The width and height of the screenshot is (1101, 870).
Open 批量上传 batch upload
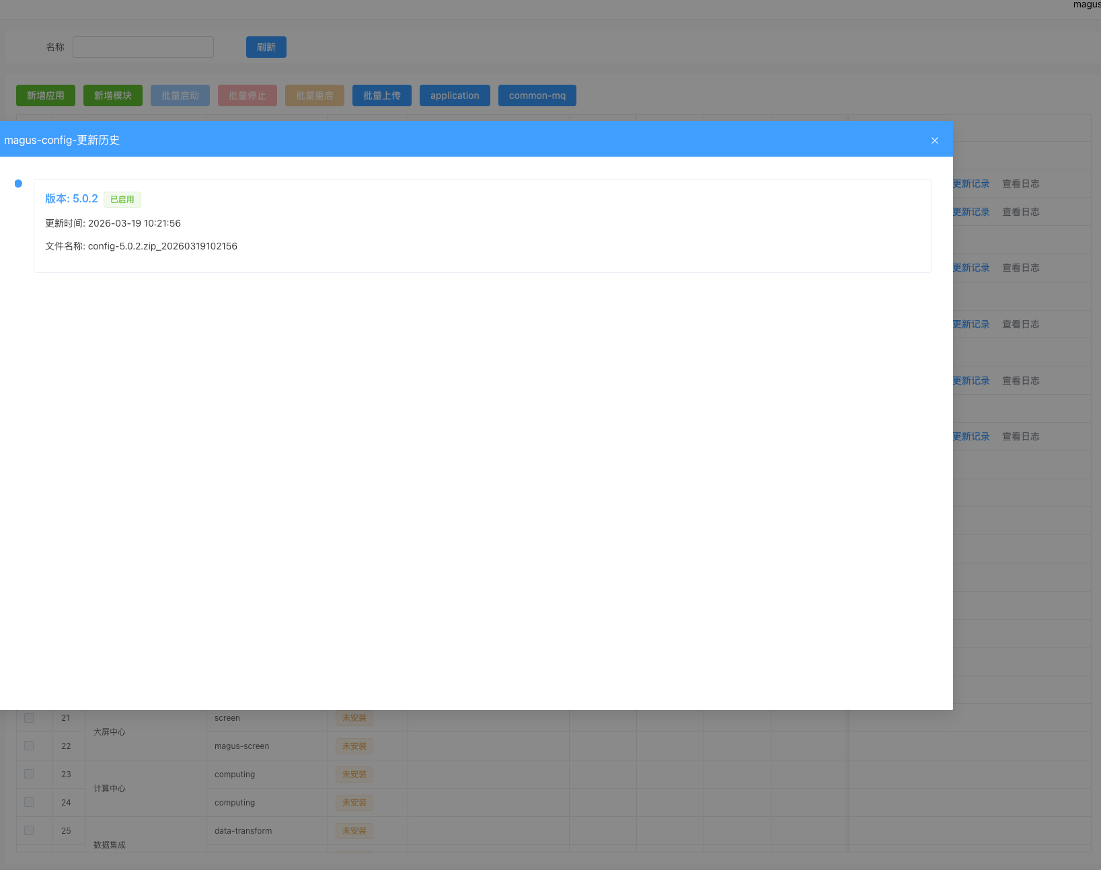[x=381, y=95]
